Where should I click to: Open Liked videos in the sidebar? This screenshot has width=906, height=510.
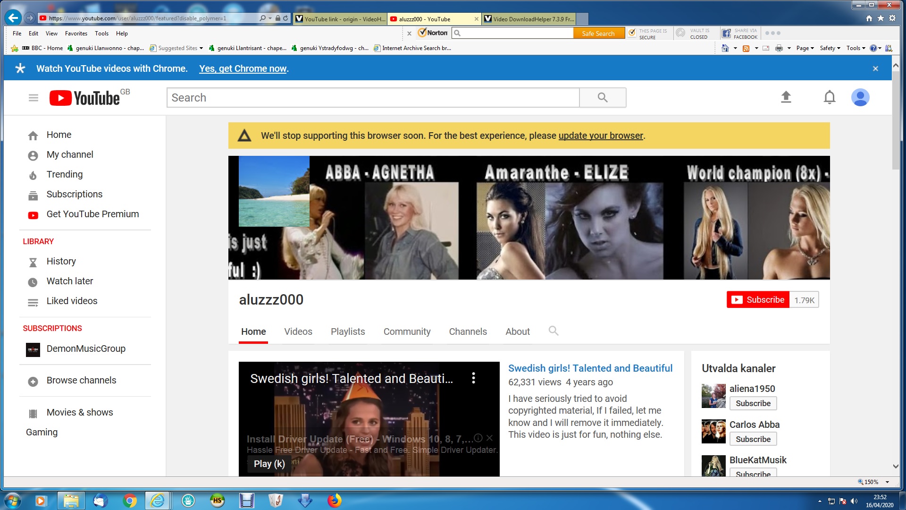[72, 301]
